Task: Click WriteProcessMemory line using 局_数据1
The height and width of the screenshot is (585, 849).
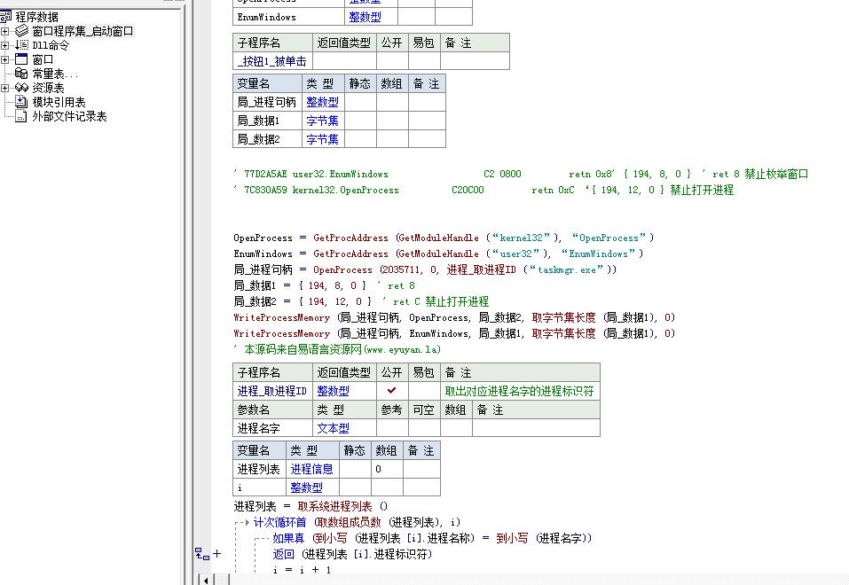Action: [454, 332]
